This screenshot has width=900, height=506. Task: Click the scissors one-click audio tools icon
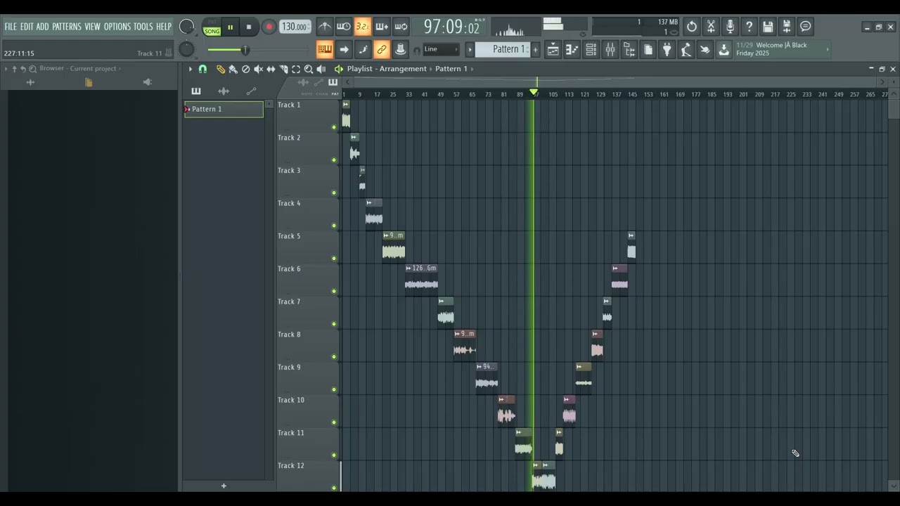tap(711, 27)
